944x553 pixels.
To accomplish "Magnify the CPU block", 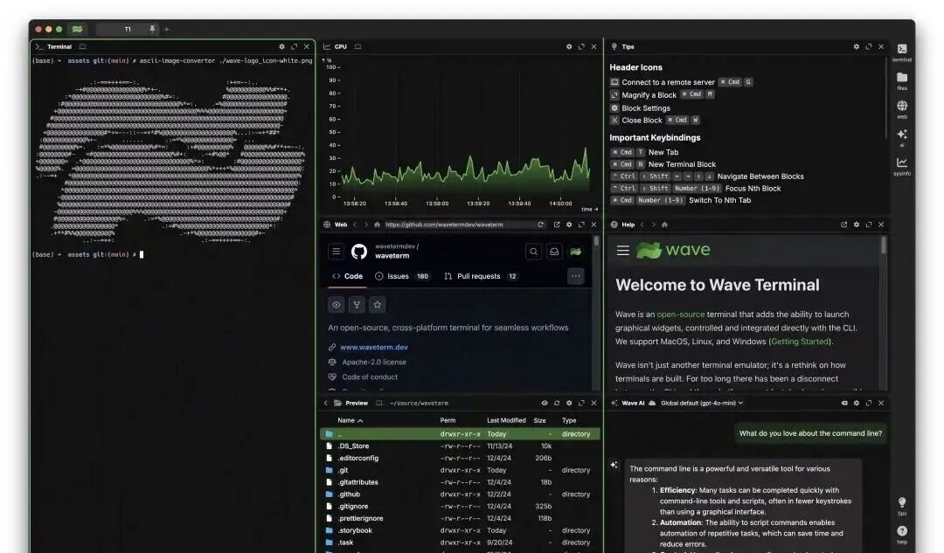I will (581, 46).
